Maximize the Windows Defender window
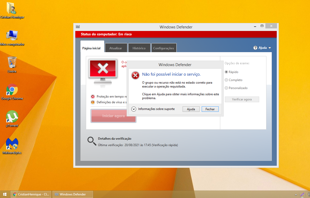Screen dimensions: 310x198 (x=262, y=26)
